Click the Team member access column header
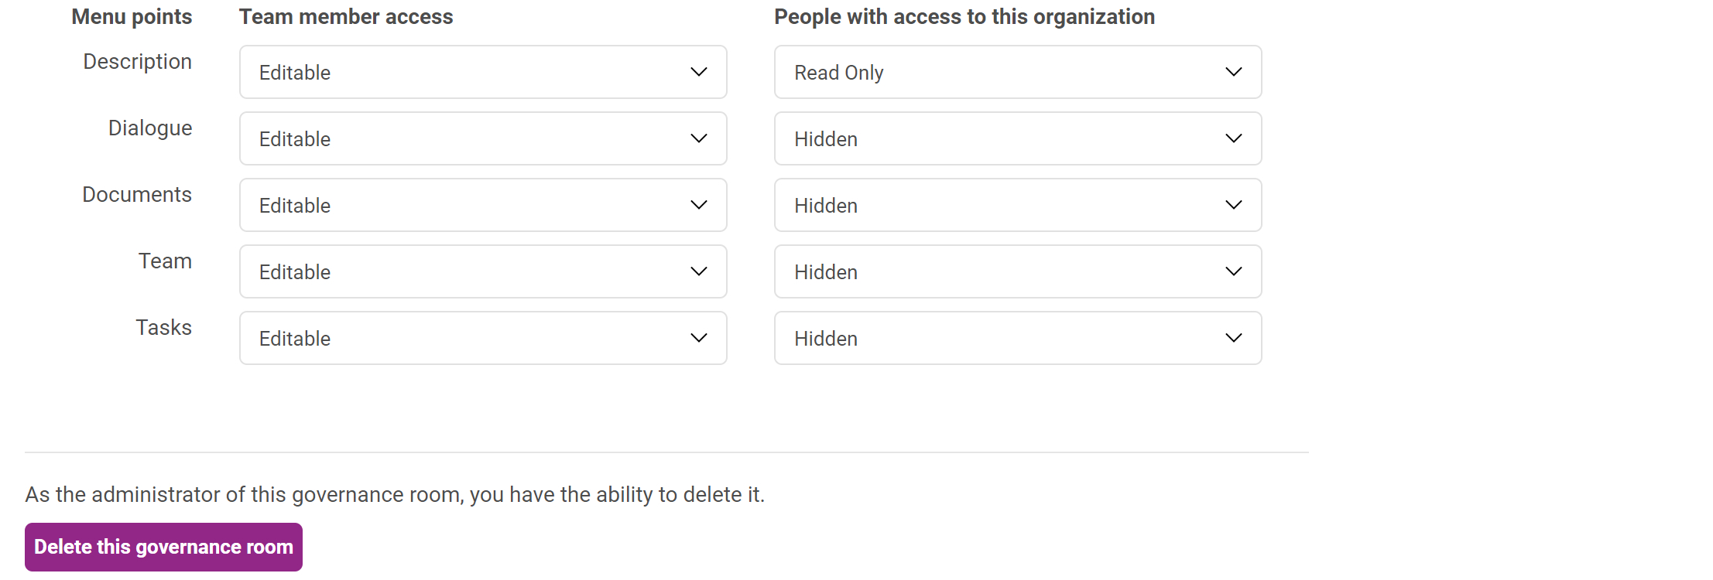 coord(346,17)
